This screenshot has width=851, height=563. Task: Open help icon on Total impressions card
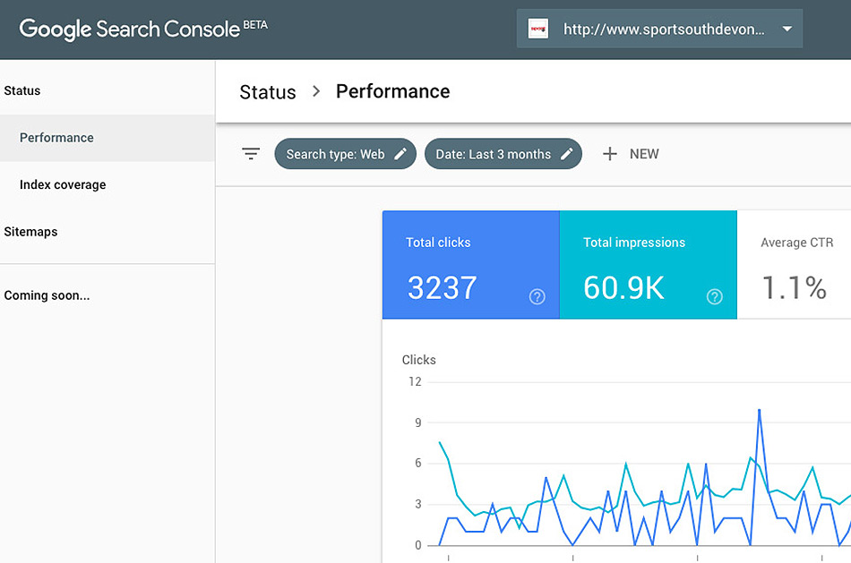pos(714,296)
